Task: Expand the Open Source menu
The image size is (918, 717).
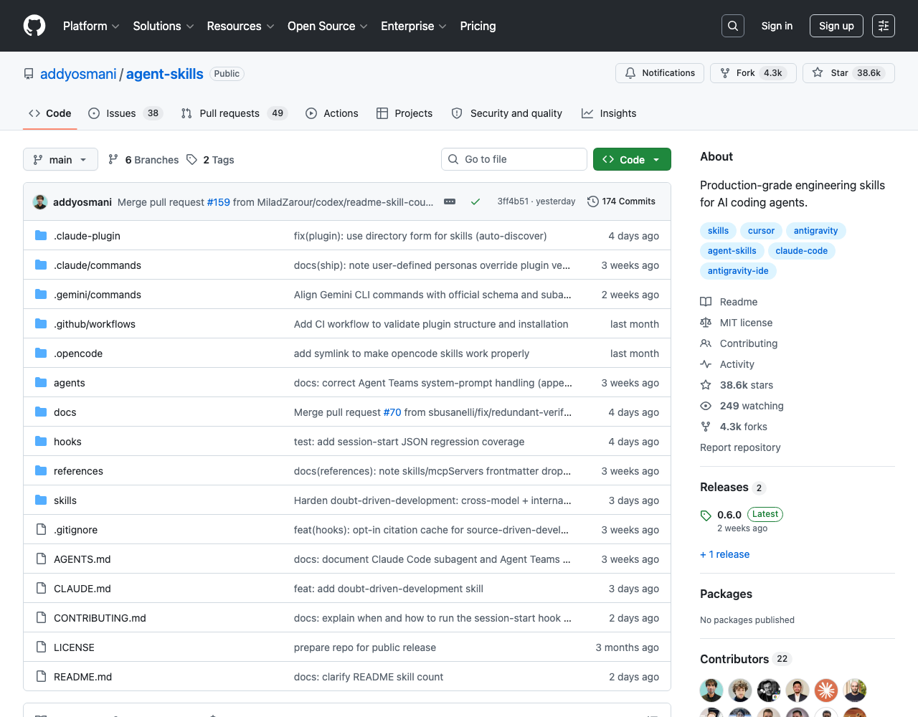Action: pyautogui.click(x=328, y=26)
